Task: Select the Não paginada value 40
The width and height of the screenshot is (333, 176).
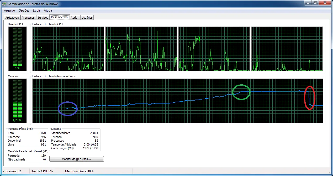Action: click(44, 159)
